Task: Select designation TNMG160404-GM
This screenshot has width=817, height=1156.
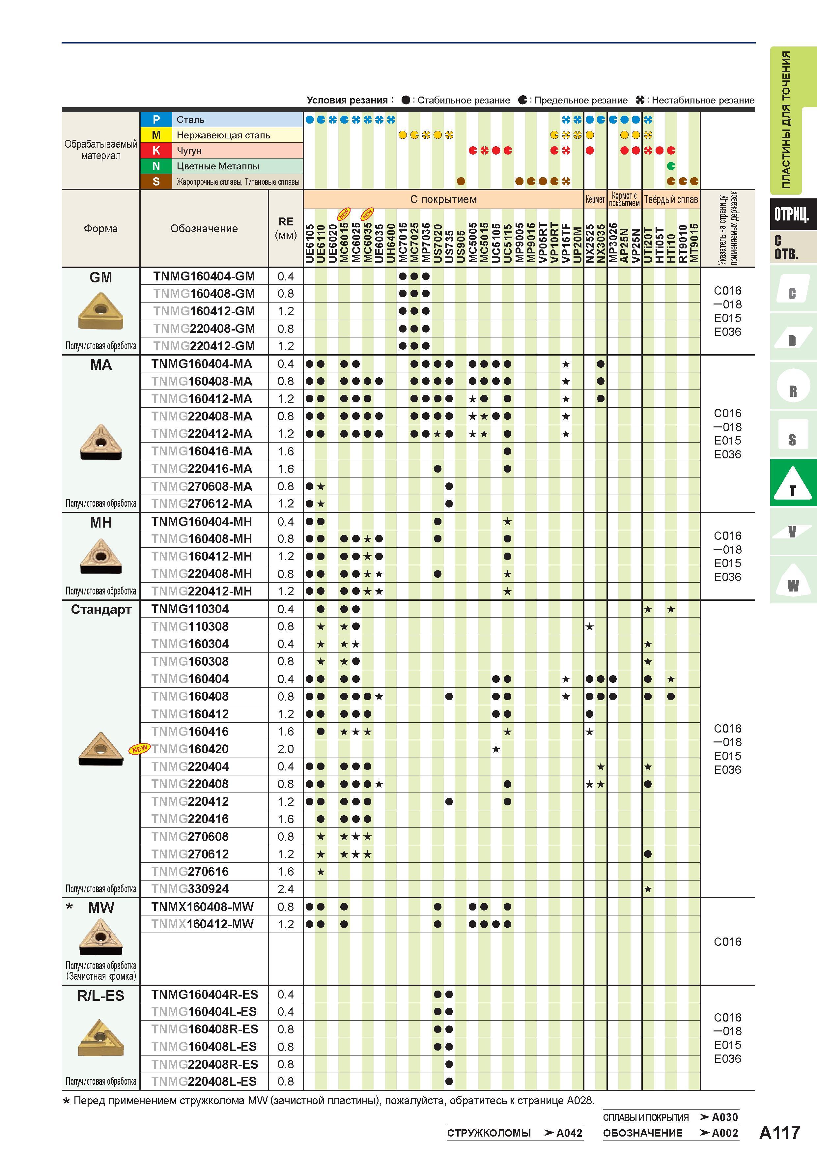Action: (x=204, y=276)
